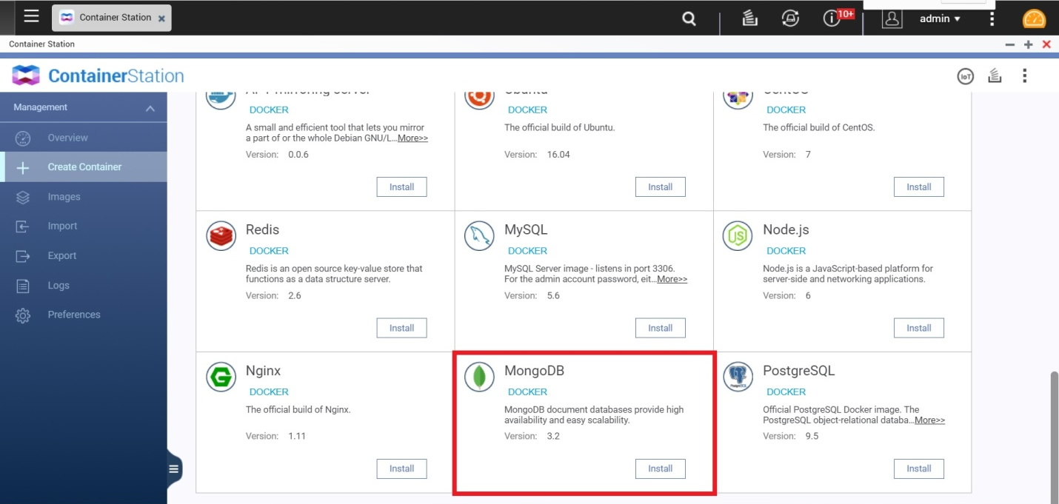Image resolution: width=1059 pixels, height=504 pixels.
Task: Expand the admin account dropdown
Action: pos(940,19)
